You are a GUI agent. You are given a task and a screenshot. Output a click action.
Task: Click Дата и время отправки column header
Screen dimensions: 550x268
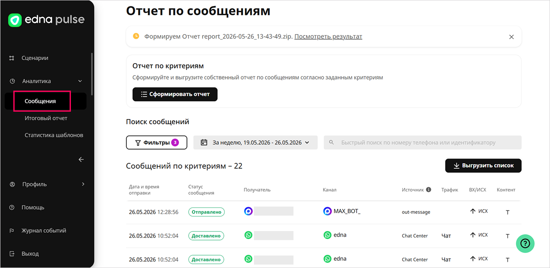[144, 190]
